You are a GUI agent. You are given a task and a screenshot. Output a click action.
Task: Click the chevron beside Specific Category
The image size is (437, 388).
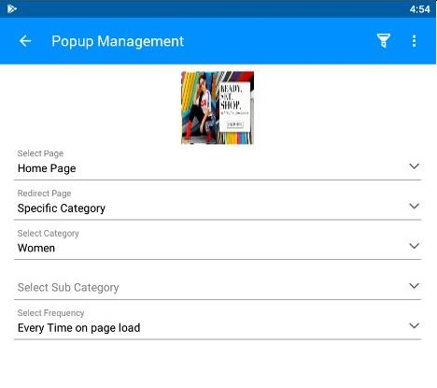414,206
